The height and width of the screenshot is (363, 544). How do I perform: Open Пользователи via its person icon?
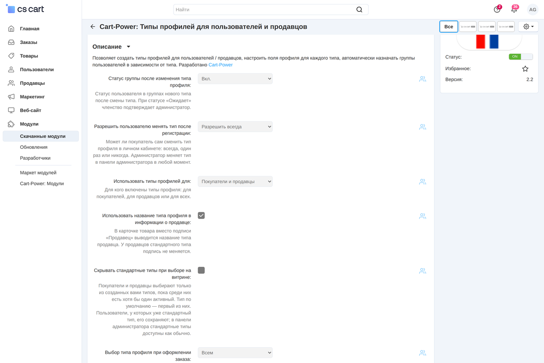click(11, 69)
